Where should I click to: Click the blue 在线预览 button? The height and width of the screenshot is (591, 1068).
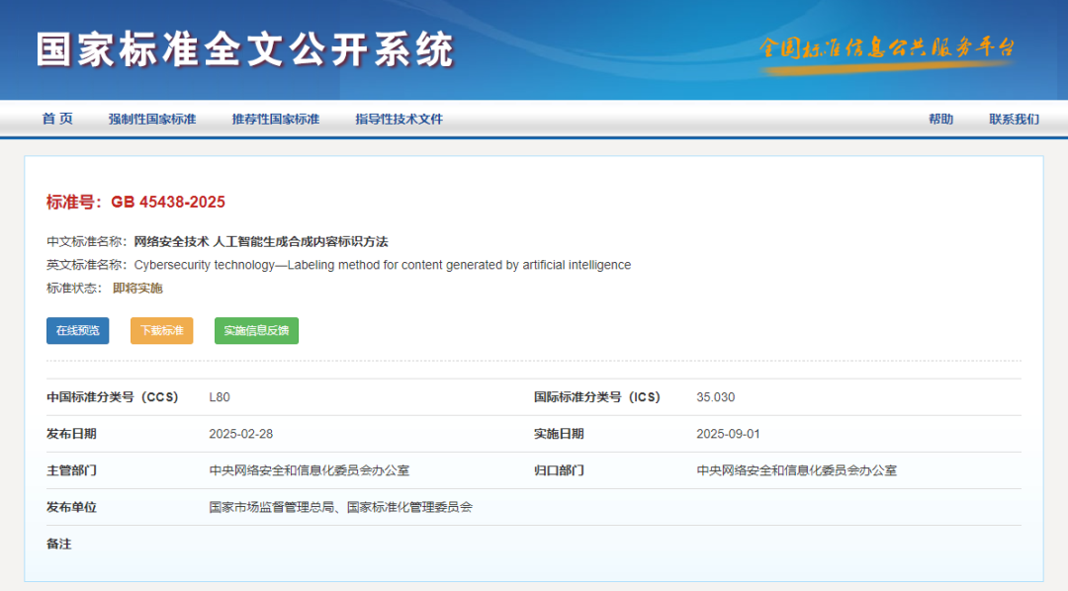[78, 330]
